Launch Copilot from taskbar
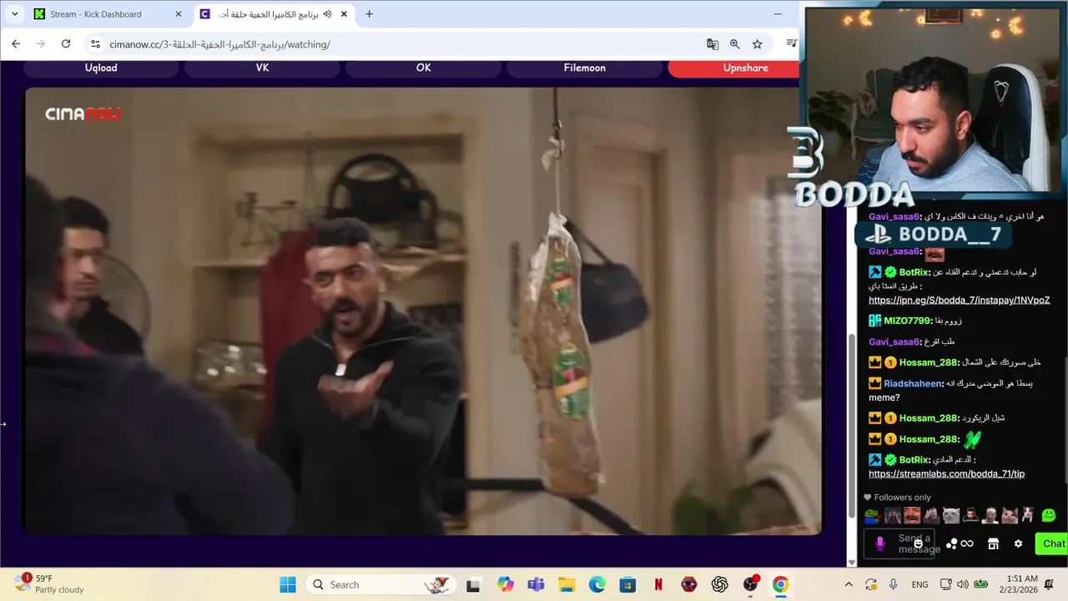 (x=506, y=584)
